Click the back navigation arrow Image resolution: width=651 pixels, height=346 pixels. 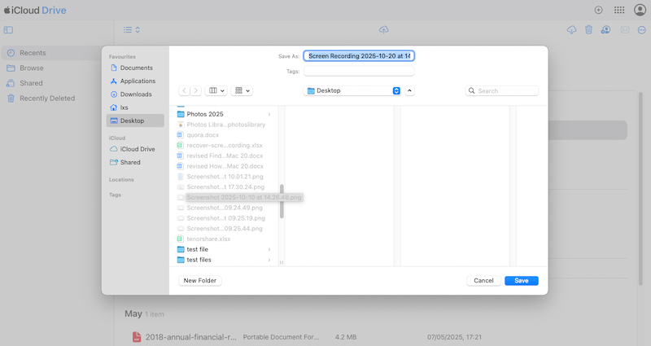(x=185, y=90)
